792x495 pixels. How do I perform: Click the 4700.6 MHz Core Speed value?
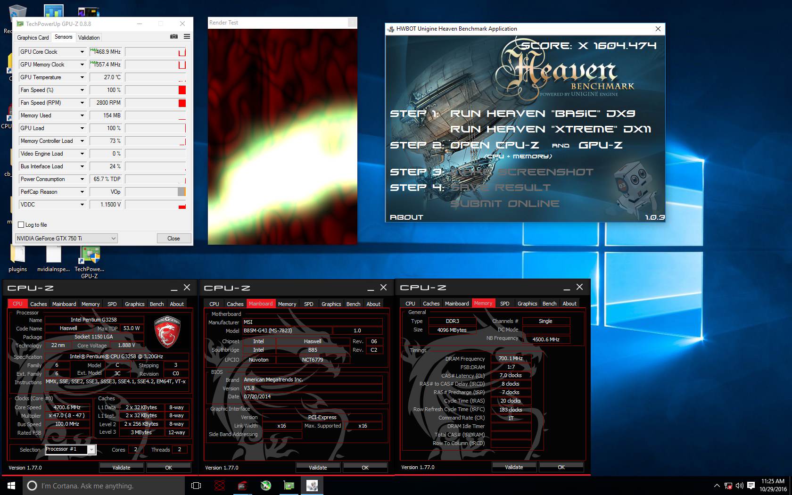pos(67,407)
